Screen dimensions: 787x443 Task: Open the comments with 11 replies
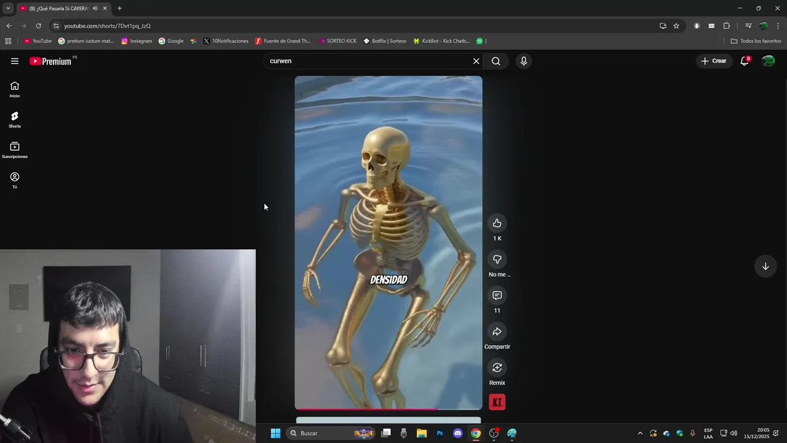(x=497, y=295)
